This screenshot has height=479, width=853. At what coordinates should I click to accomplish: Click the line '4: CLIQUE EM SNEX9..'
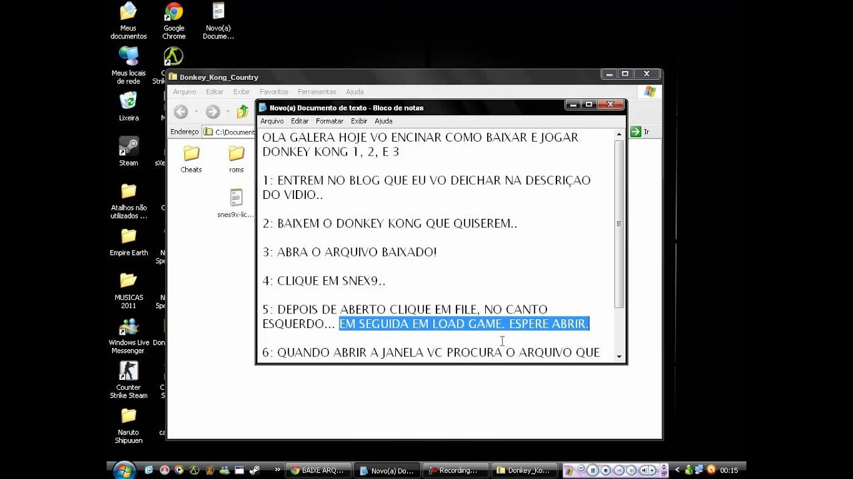pyautogui.click(x=324, y=281)
